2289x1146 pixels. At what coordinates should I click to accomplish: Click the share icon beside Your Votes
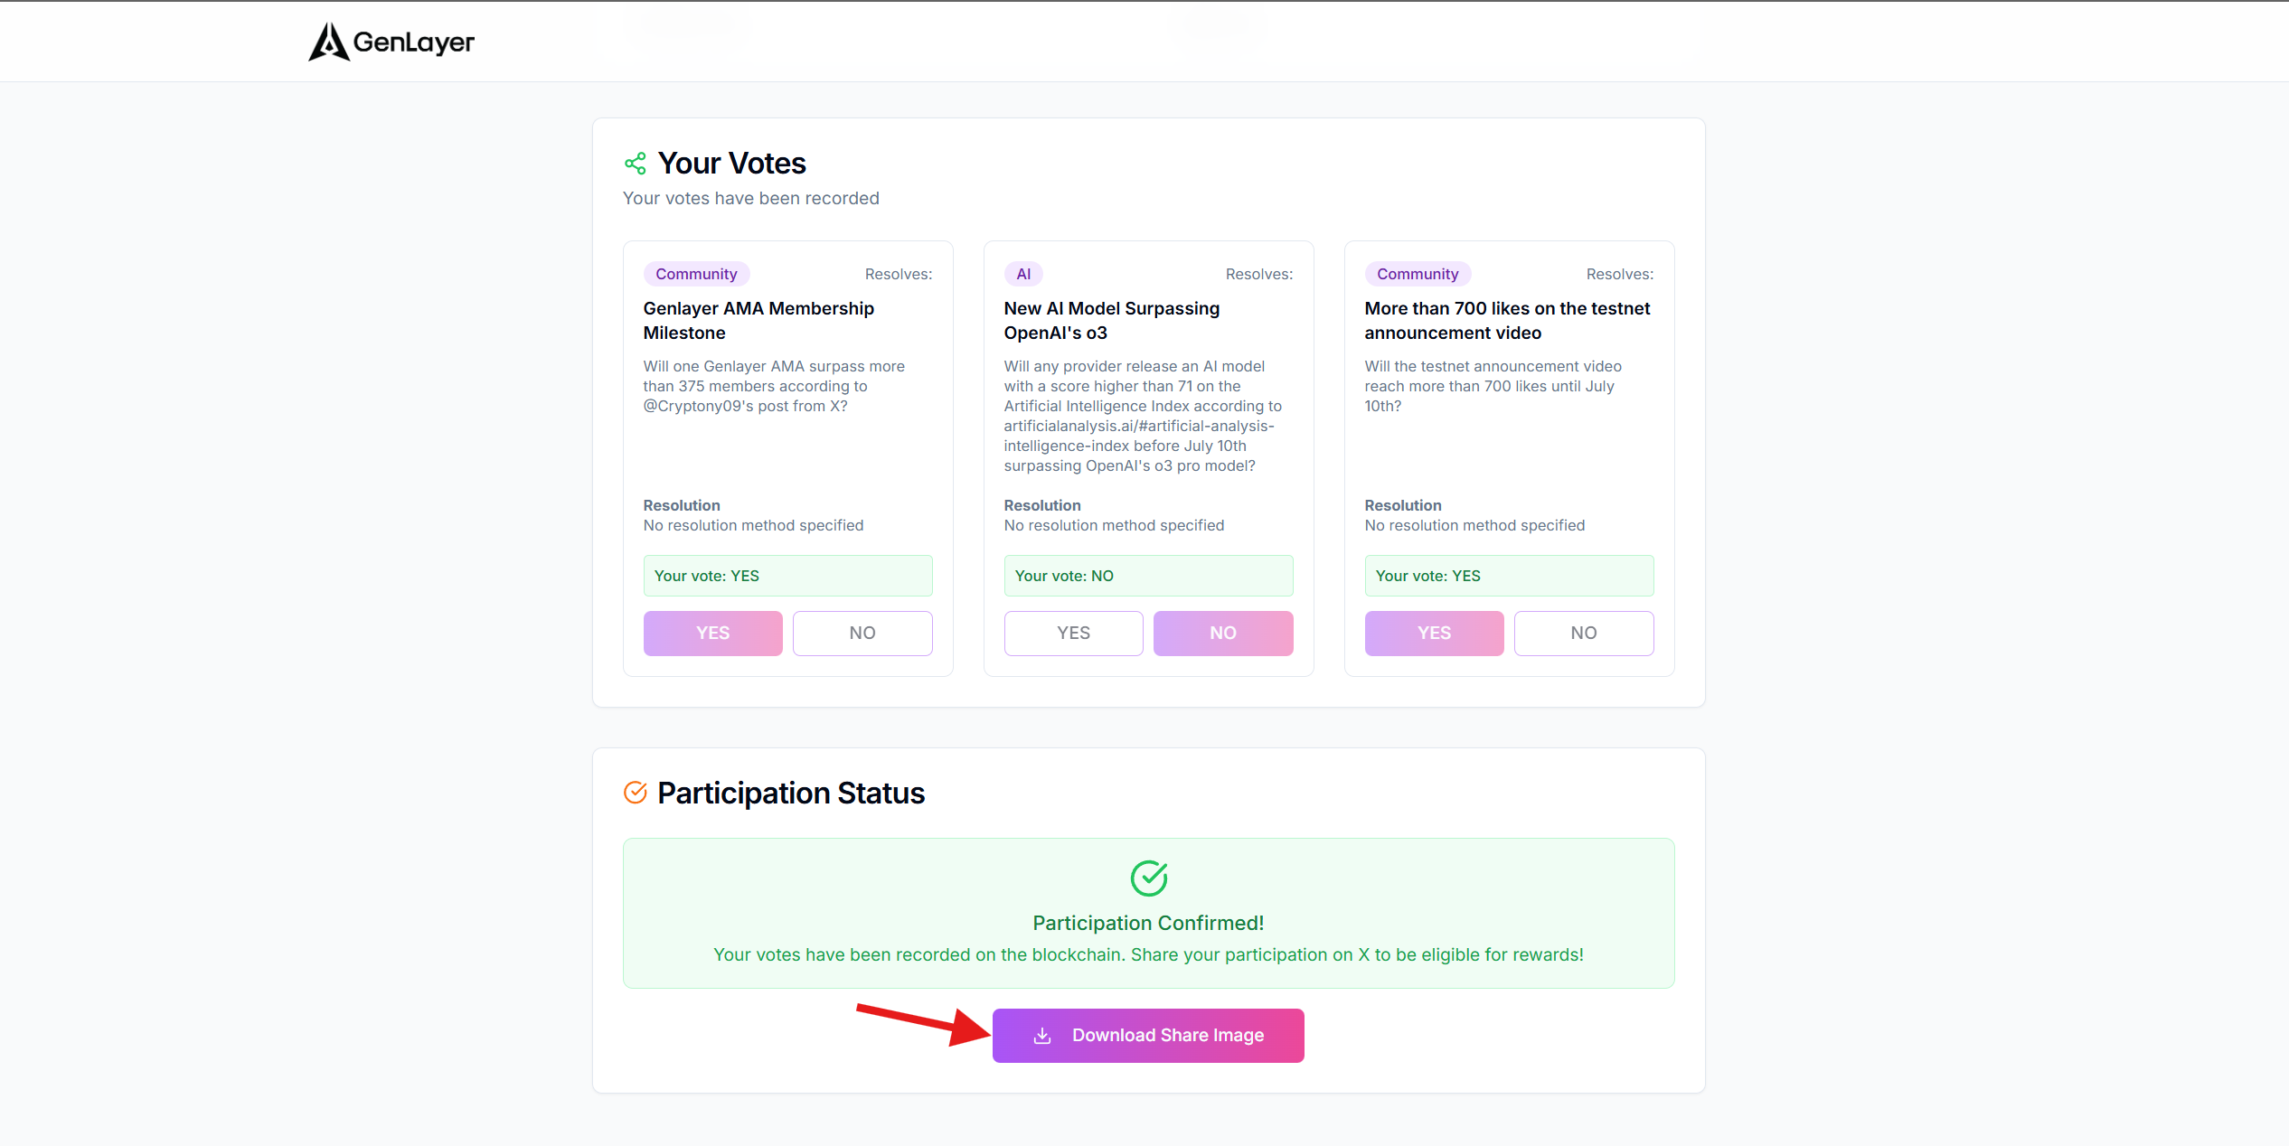pyautogui.click(x=636, y=164)
